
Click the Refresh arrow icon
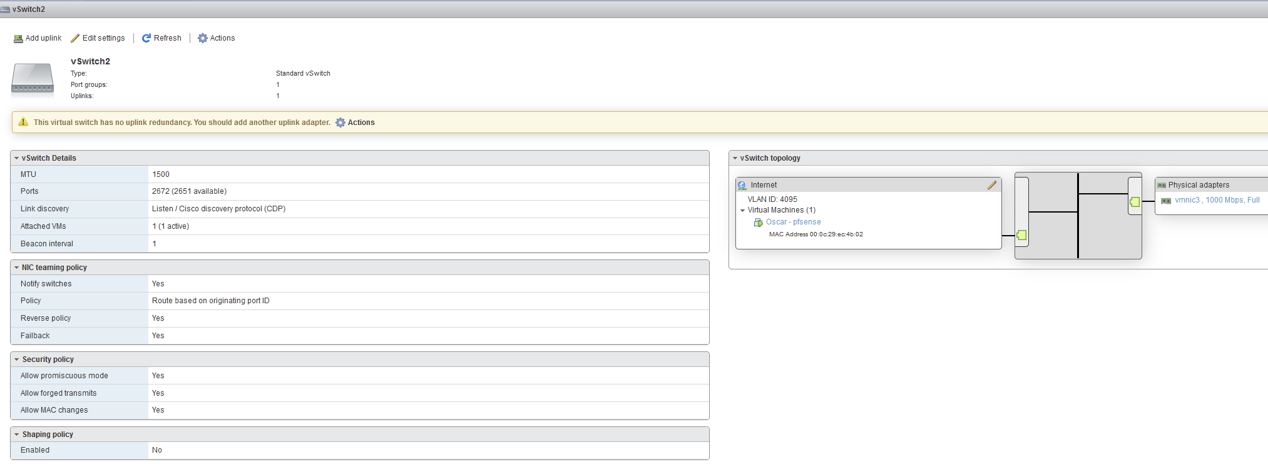[146, 38]
